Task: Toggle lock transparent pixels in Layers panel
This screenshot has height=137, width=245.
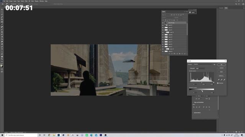Action: 166,20
